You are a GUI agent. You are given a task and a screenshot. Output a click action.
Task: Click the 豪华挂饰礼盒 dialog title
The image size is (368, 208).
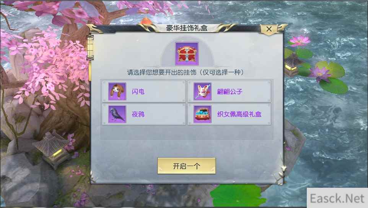187,28
